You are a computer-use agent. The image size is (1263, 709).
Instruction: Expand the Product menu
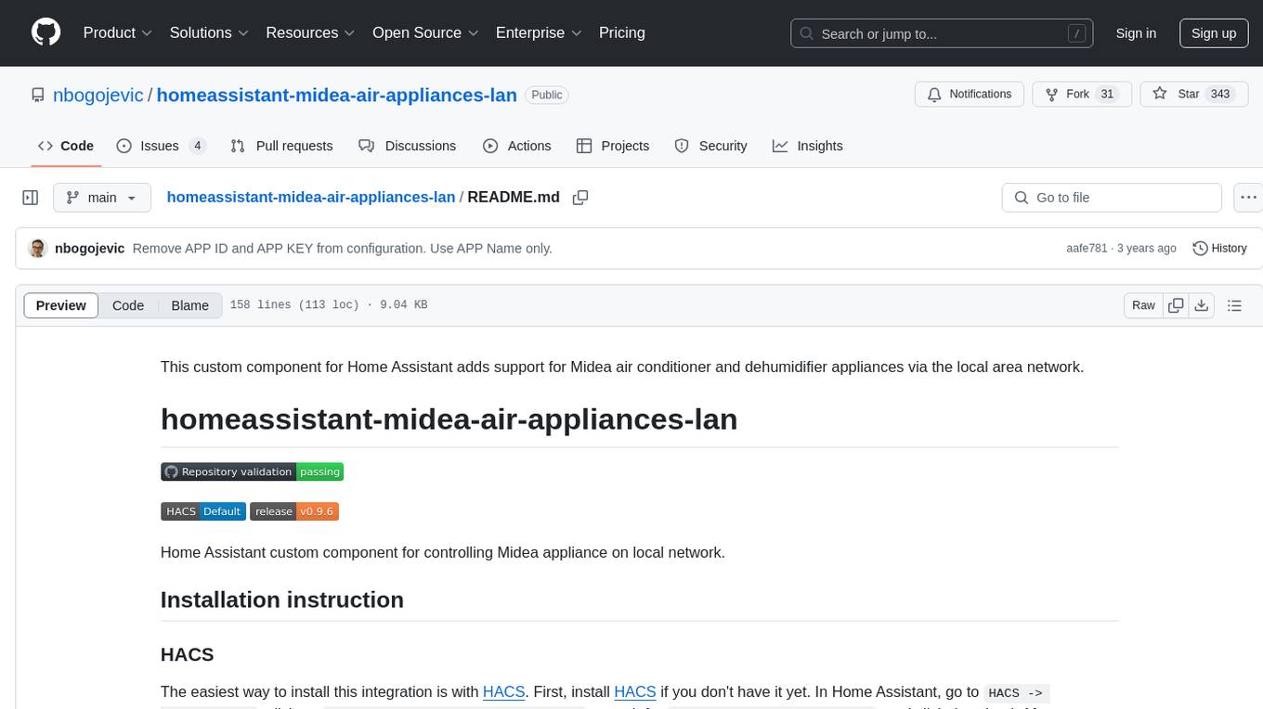click(x=118, y=32)
